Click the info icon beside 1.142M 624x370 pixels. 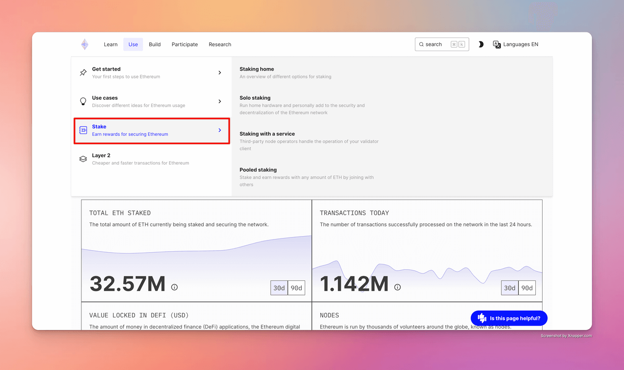(397, 287)
